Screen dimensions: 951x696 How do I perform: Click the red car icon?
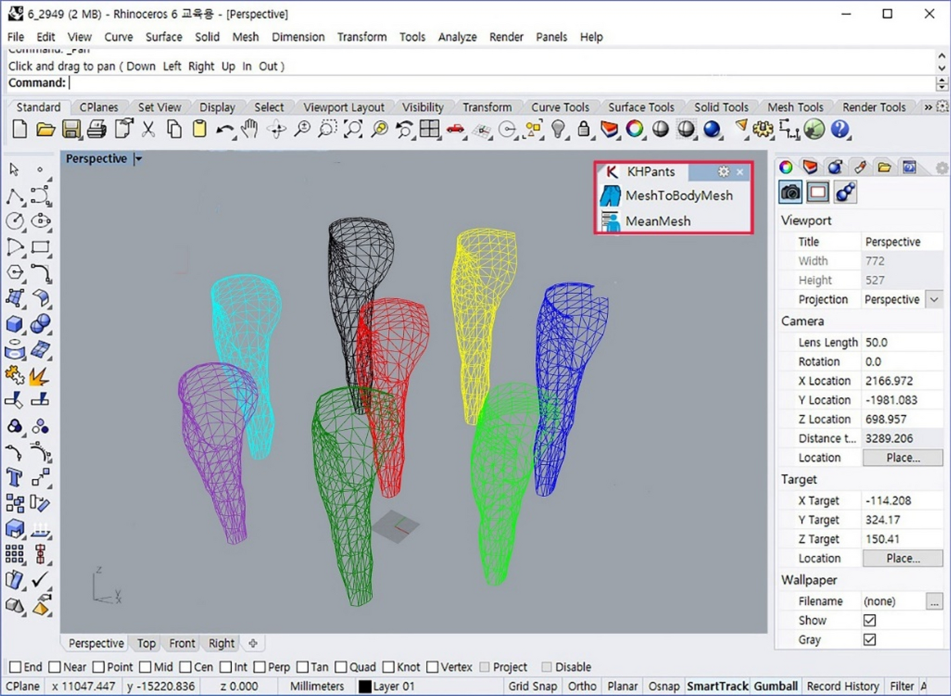point(455,129)
